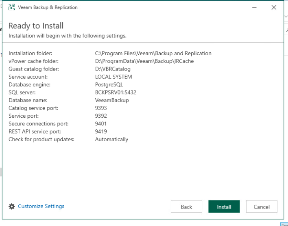Viewport: 288px width, 226px height.
Task: Close the Veeam Backup & Replication window
Action: pyautogui.click(x=274, y=7)
